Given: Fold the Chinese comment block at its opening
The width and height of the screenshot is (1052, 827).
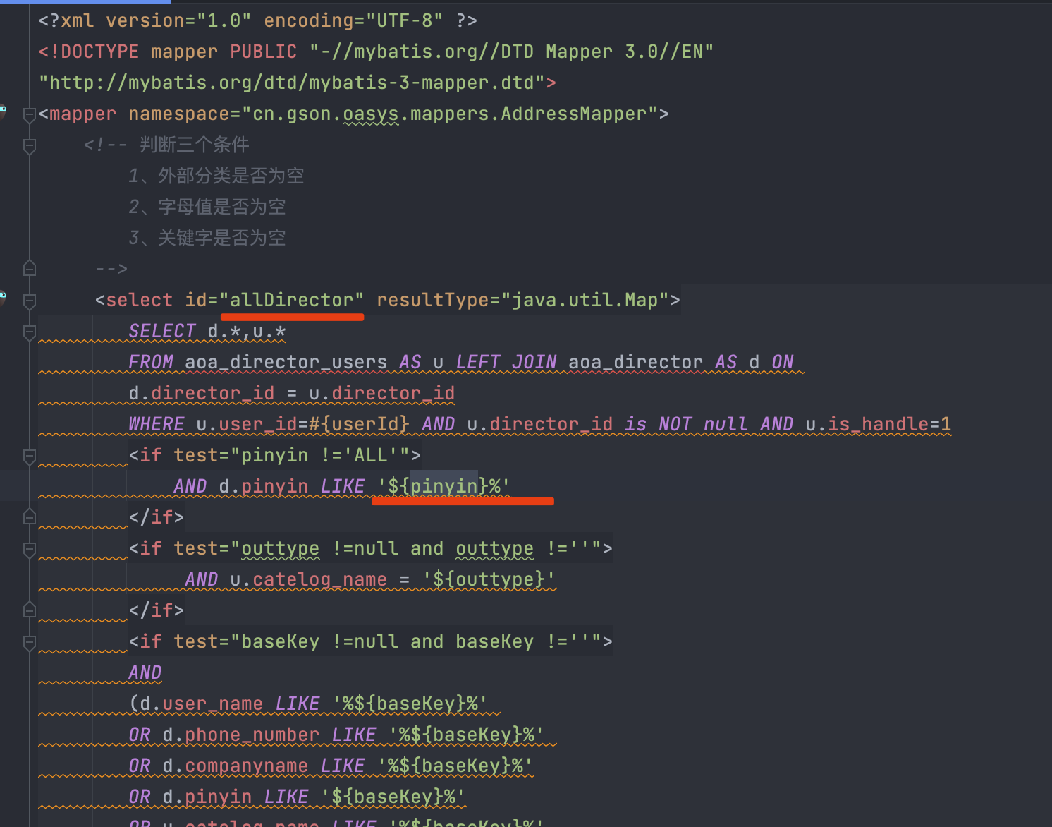Looking at the screenshot, I should click(30, 146).
